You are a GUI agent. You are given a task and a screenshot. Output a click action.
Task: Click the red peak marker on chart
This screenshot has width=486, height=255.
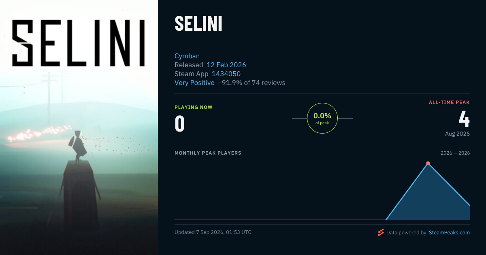pyautogui.click(x=428, y=164)
